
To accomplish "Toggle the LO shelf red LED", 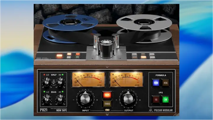I will pyautogui.click(x=44, y=75).
